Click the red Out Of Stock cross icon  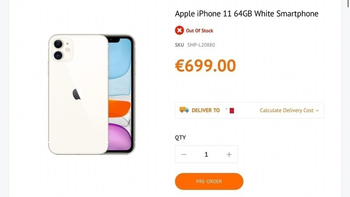179,30
